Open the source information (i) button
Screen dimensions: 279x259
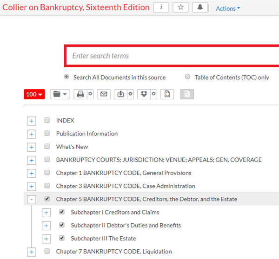pos(161,7)
